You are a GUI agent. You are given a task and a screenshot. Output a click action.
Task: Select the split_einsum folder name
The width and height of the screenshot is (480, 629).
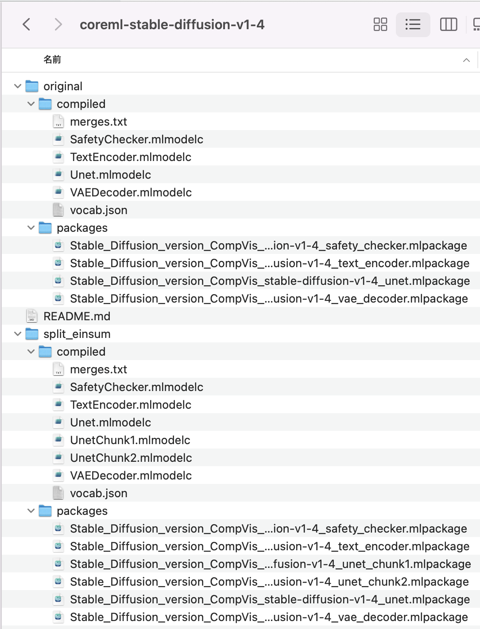point(77,334)
